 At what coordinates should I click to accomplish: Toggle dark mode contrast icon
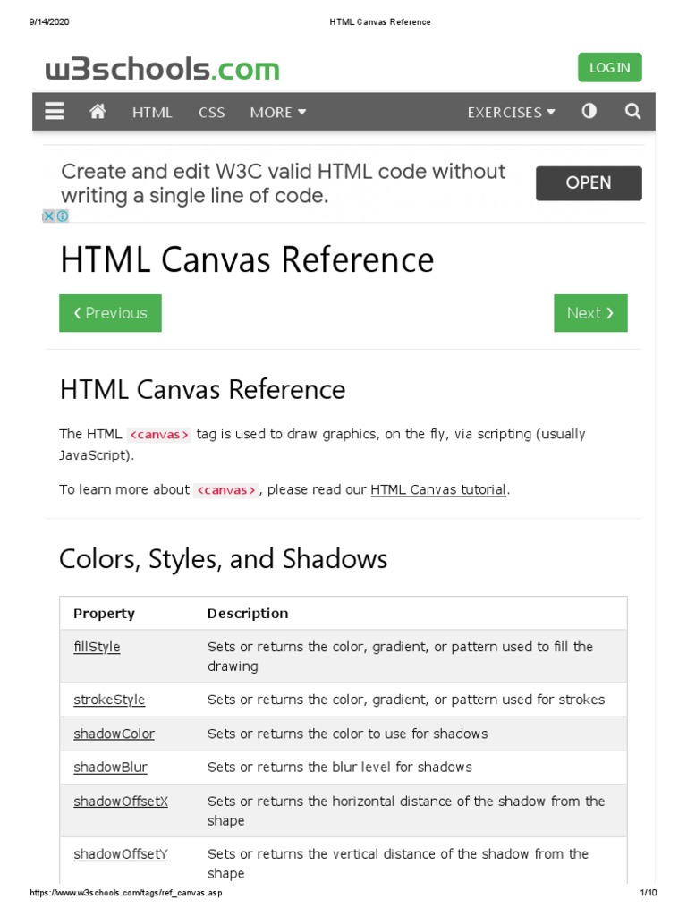[x=589, y=112]
